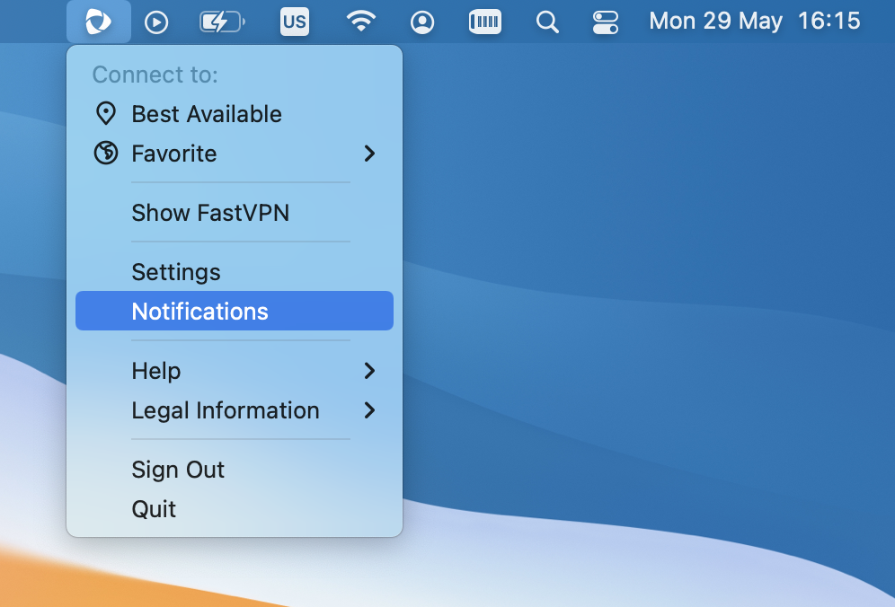This screenshot has width=895, height=607.
Task: Open the Wi-Fi menu bar icon
Action: 360,22
